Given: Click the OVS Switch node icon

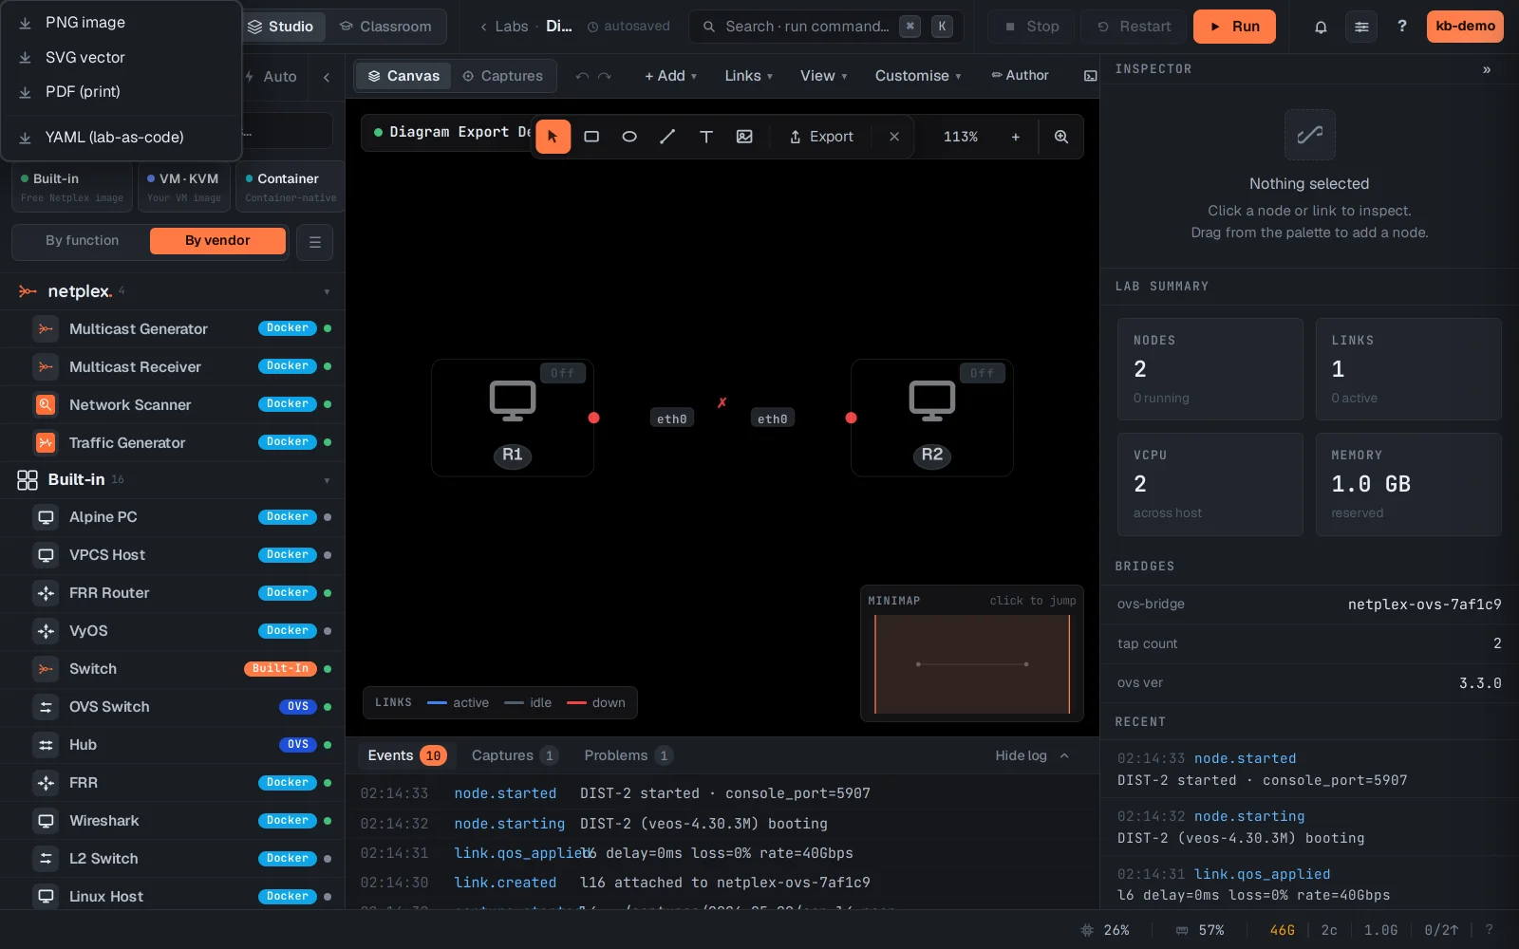Looking at the screenshot, I should tap(46, 707).
